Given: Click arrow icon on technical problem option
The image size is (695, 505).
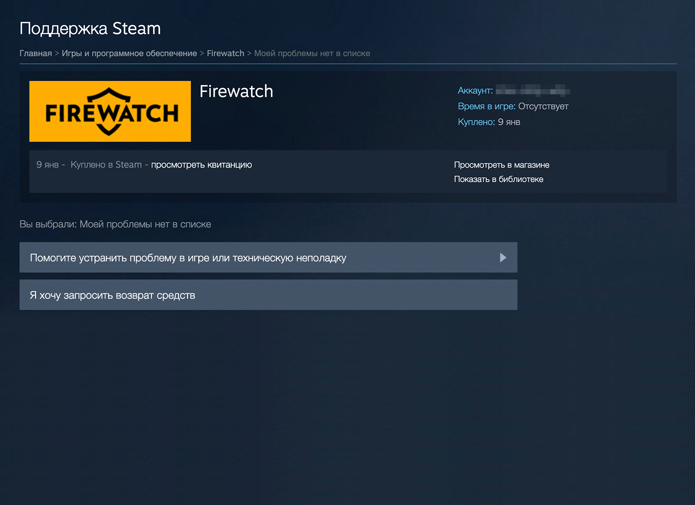Looking at the screenshot, I should [x=503, y=257].
